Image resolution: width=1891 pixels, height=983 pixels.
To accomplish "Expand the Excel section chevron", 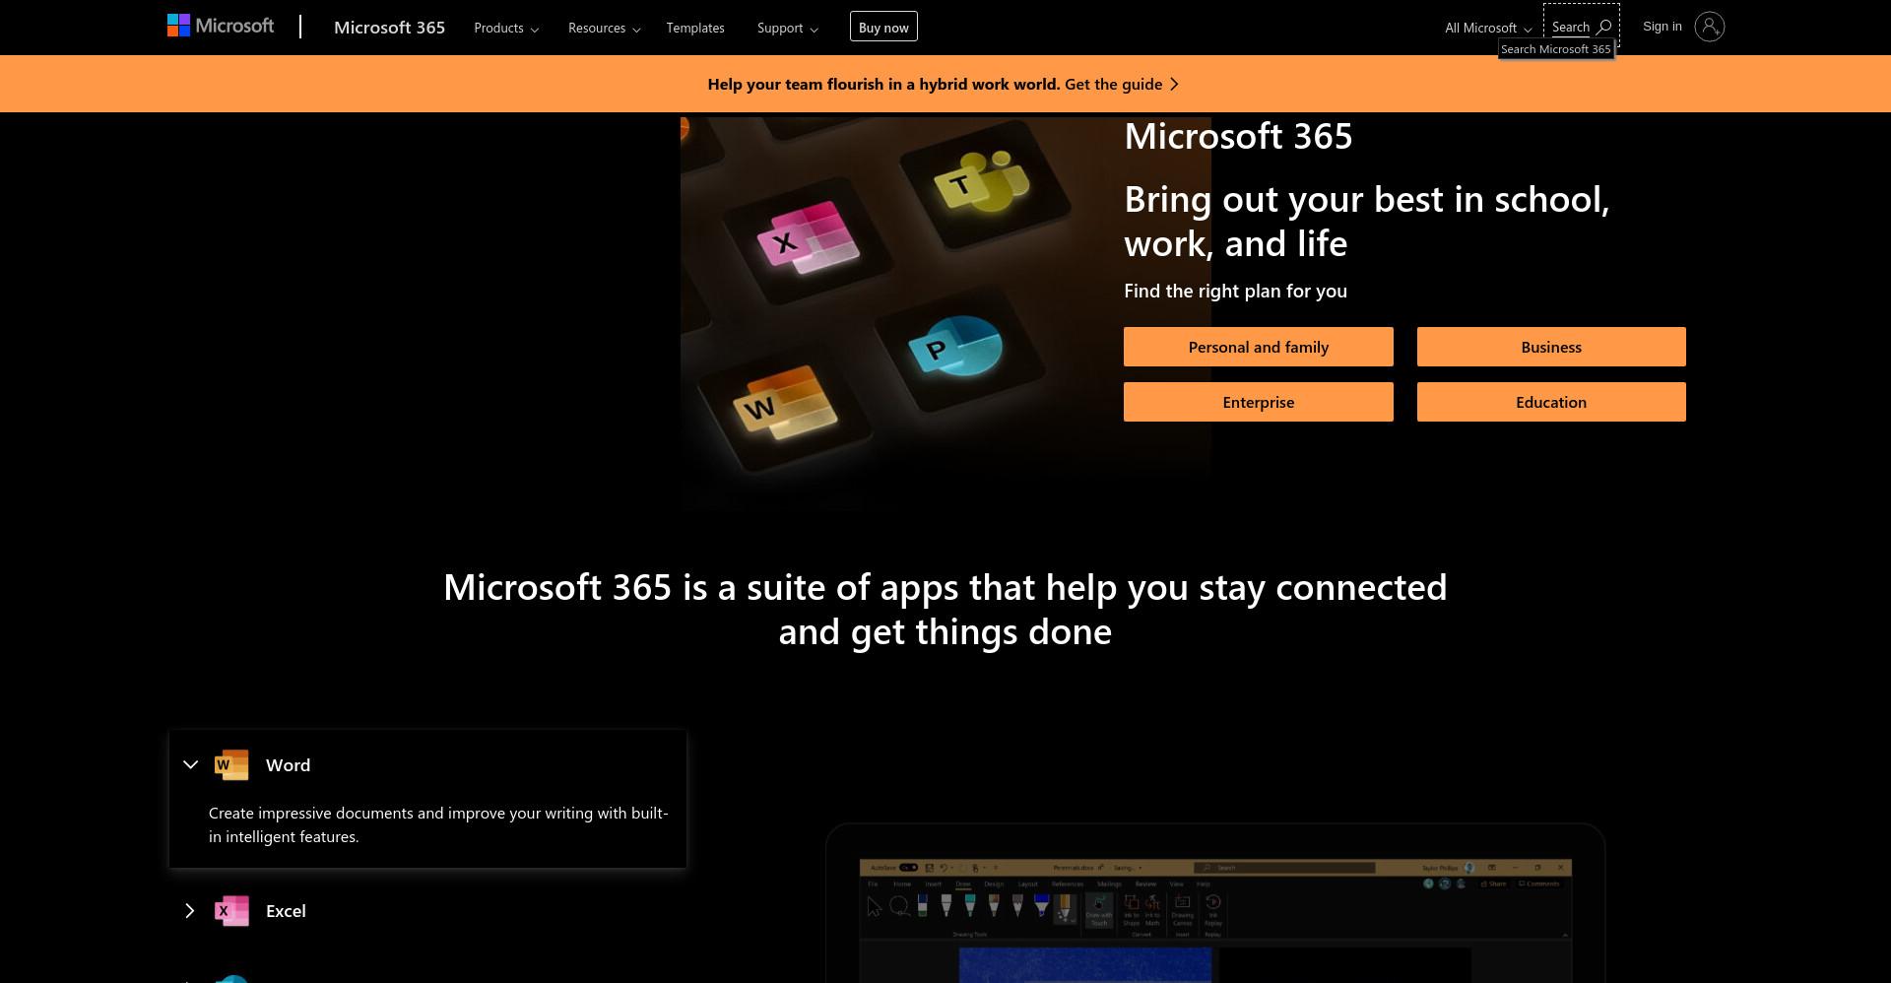I will (190, 911).
